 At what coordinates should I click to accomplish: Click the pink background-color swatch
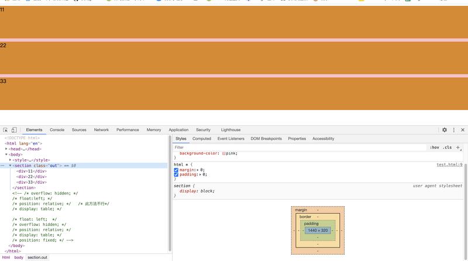(224, 153)
